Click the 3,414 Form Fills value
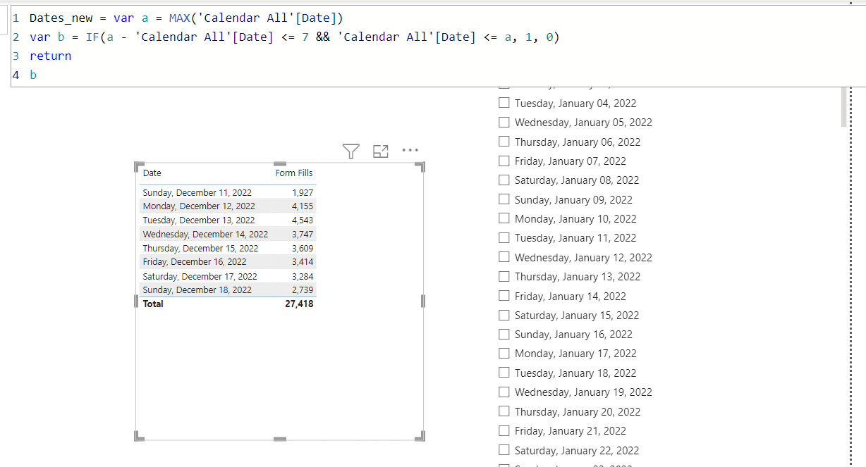The width and height of the screenshot is (866, 467). pos(303,261)
